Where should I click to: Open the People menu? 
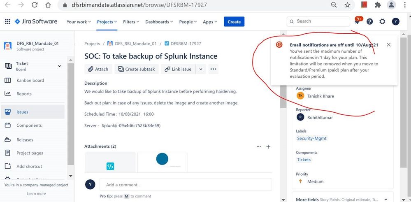188,22
